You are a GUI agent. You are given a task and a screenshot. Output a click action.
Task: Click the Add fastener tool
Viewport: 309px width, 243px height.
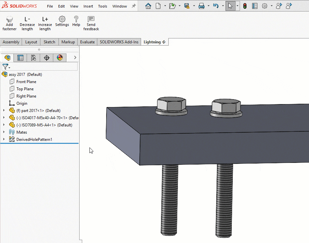(10, 23)
